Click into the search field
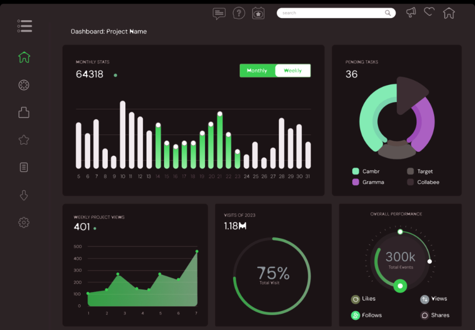The width and height of the screenshot is (475, 330). pyautogui.click(x=332, y=13)
